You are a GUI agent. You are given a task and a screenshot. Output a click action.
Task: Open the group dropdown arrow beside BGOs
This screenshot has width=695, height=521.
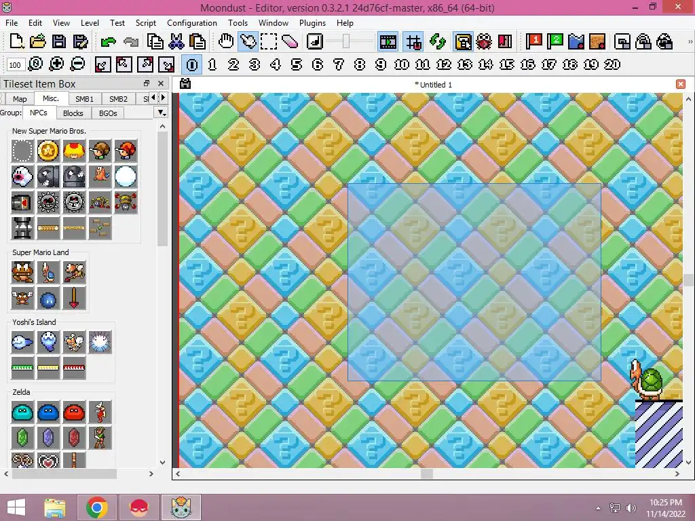(162, 113)
